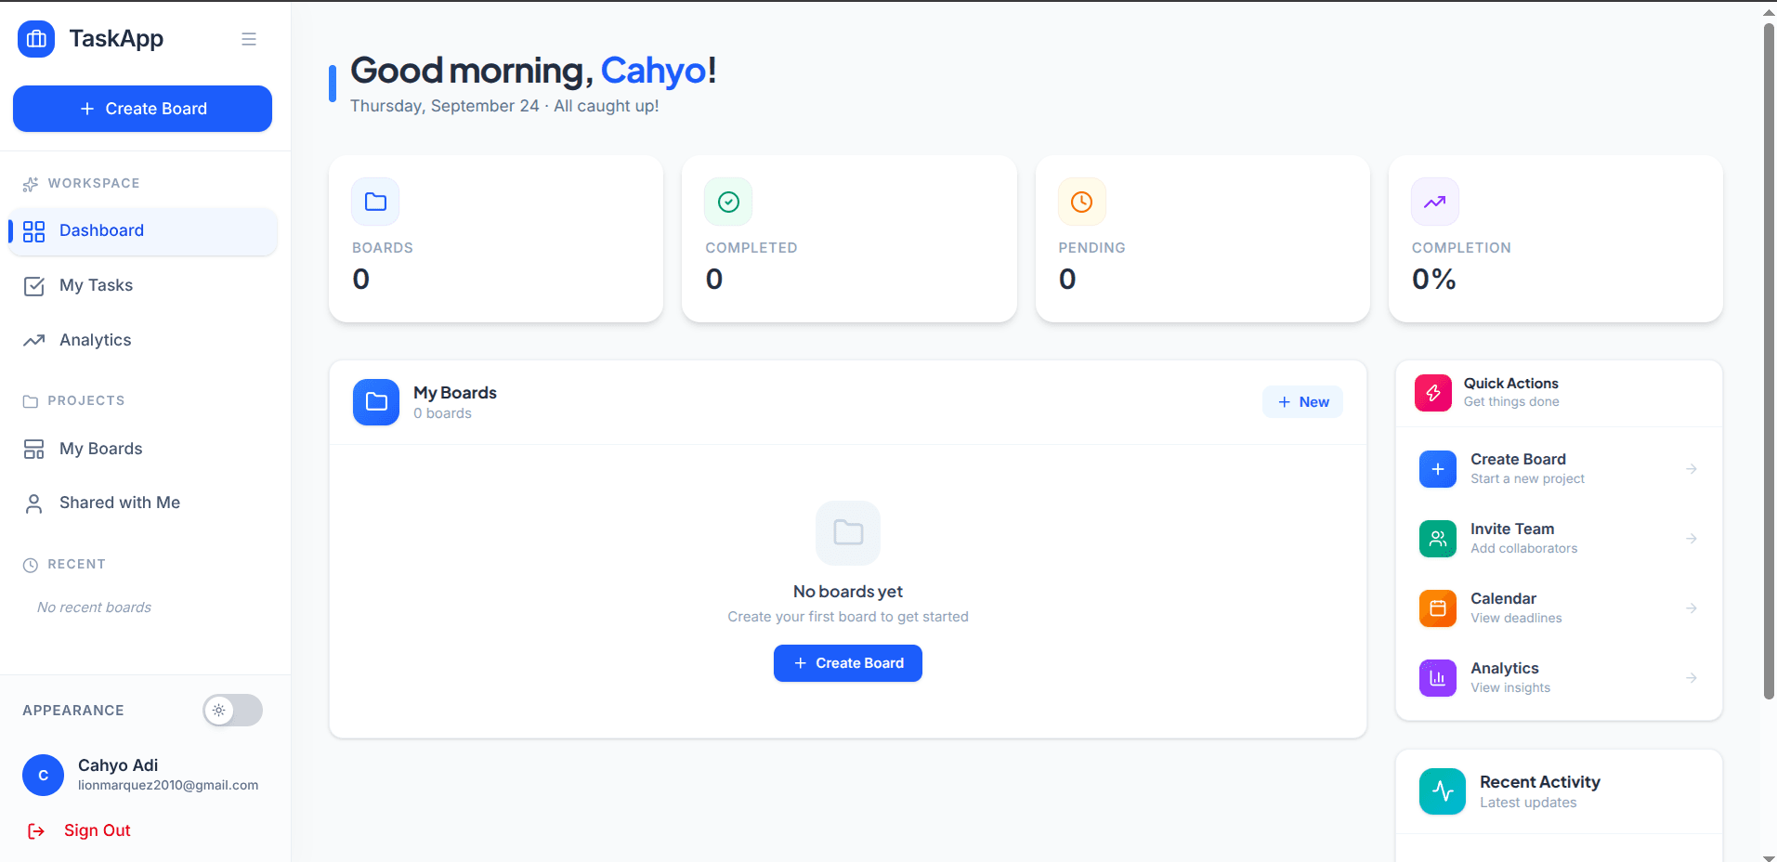Click the sidebar Create Board button
Screen dimensions: 1777x862
pos(142,109)
